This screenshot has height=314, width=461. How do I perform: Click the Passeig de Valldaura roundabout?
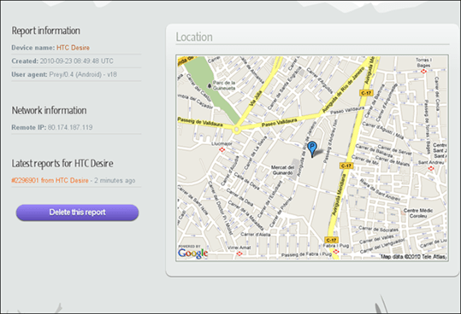point(236,130)
